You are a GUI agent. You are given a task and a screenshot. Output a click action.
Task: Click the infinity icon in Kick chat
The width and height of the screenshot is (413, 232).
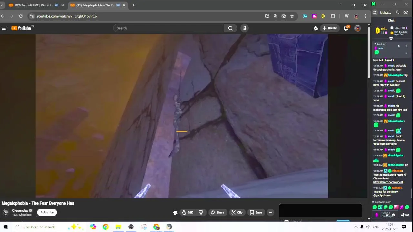(407, 215)
